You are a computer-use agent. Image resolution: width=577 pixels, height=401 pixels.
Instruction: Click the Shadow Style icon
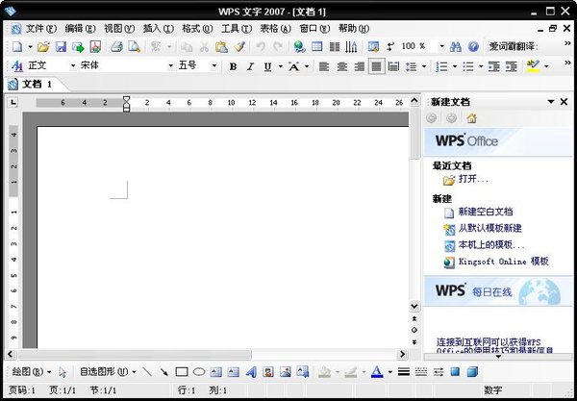[x=455, y=372]
